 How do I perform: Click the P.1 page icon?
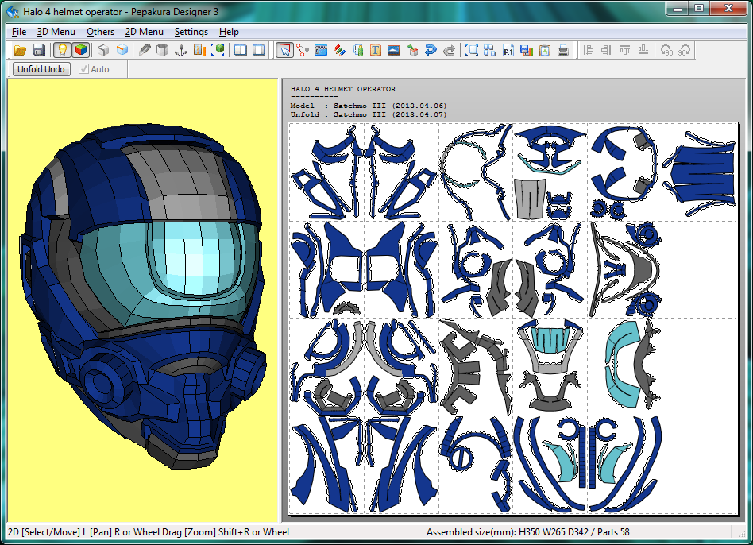(508, 50)
